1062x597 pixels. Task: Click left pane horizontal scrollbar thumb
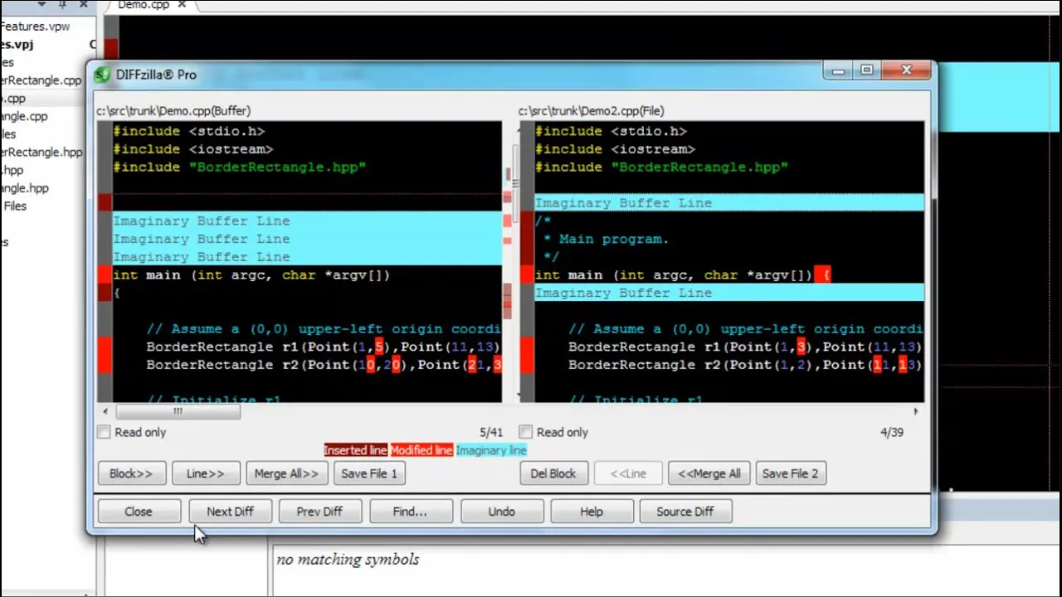(178, 411)
